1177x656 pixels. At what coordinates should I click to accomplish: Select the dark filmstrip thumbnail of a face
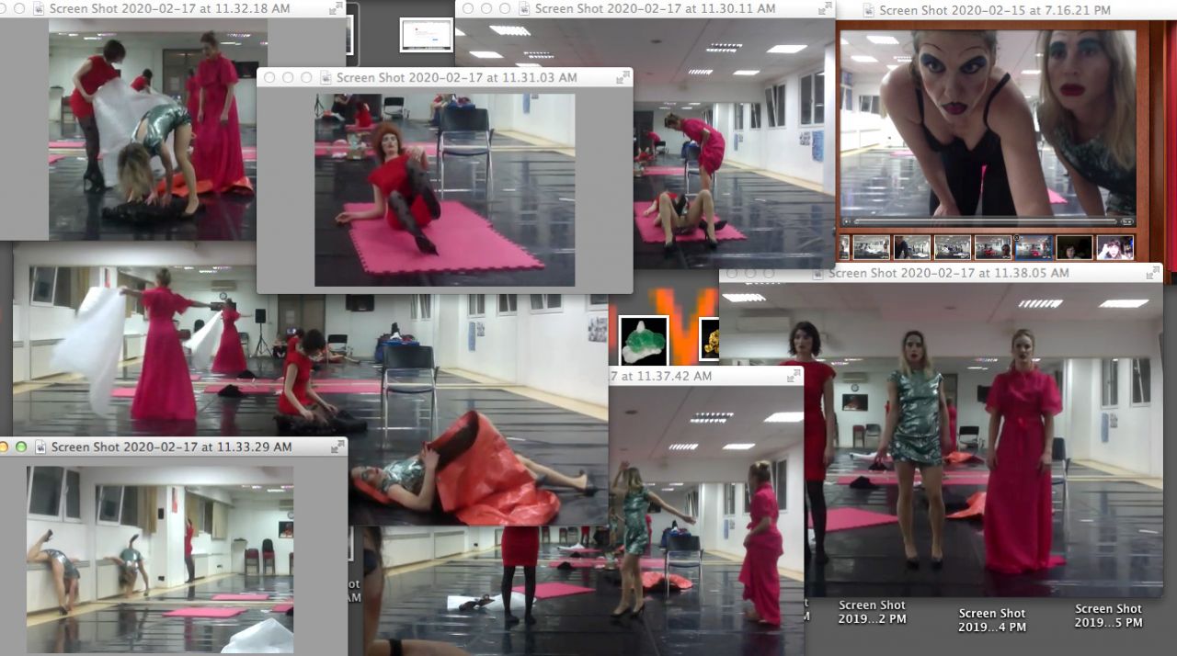(1074, 247)
